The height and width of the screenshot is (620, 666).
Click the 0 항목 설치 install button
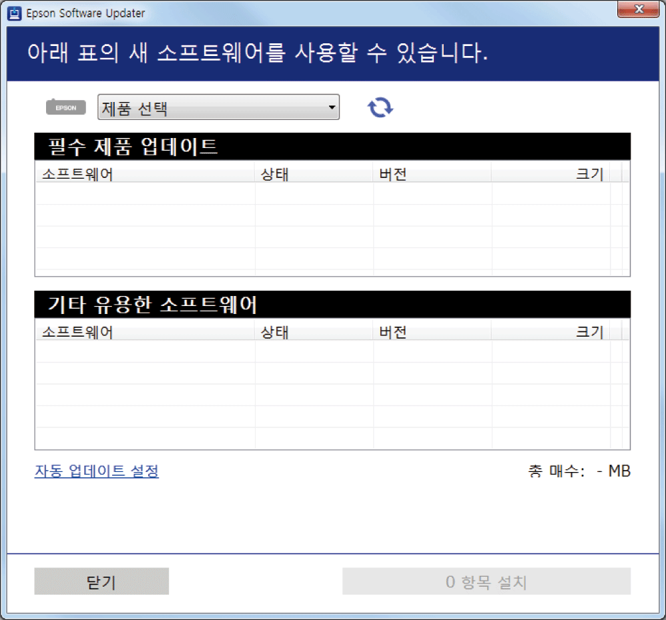(486, 582)
